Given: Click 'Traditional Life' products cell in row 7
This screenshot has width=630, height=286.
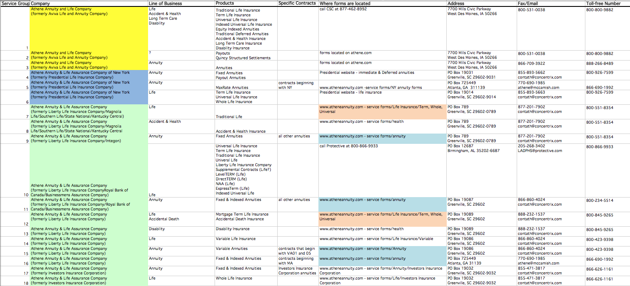Looking at the screenshot, I should (x=245, y=112).
